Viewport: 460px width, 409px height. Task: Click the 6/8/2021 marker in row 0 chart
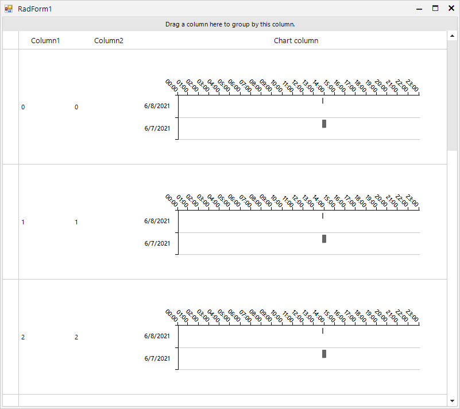coord(323,101)
